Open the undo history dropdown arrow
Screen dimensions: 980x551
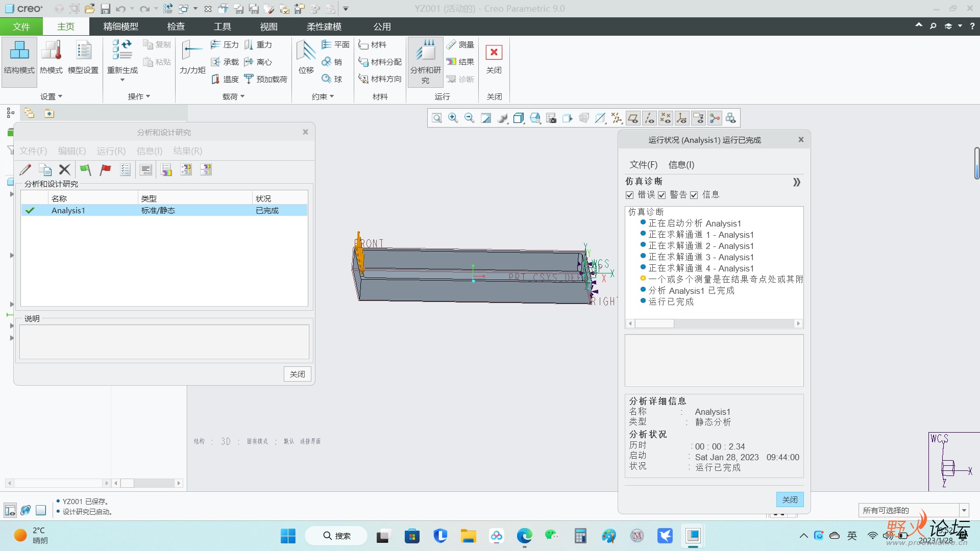(x=132, y=9)
